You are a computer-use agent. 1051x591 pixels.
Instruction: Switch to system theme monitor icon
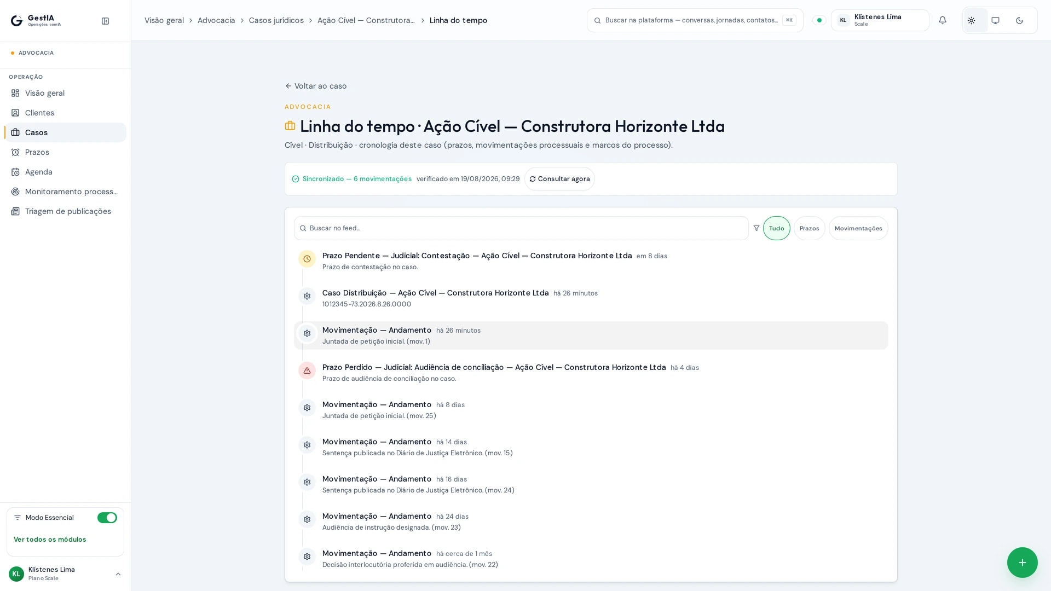tap(996, 20)
